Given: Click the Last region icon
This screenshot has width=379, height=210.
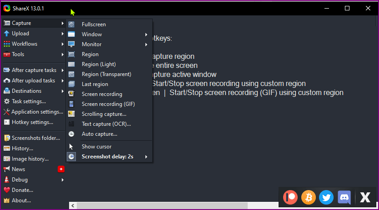Looking at the screenshot, I should point(71,84).
